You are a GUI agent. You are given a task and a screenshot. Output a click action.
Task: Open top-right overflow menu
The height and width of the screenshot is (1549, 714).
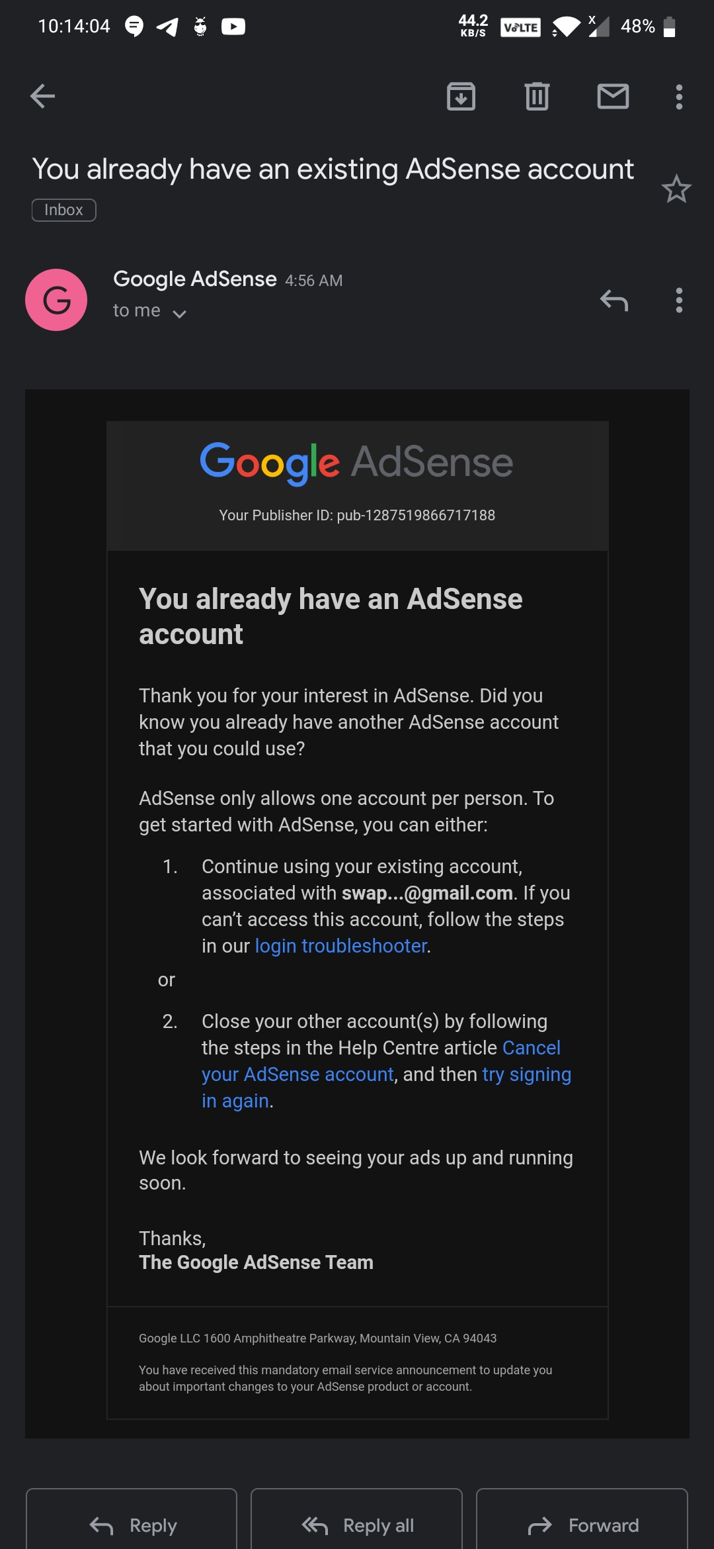pyautogui.click(x=679, y=97)
